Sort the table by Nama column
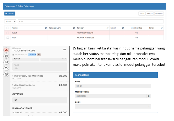 [46, 28]
